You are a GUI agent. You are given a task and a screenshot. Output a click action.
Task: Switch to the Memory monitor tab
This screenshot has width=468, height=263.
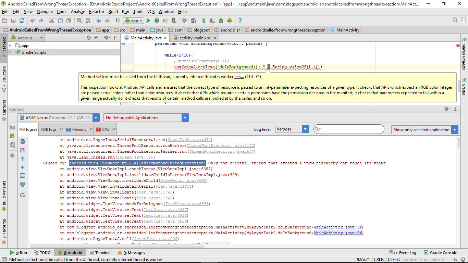click(79, 129)
